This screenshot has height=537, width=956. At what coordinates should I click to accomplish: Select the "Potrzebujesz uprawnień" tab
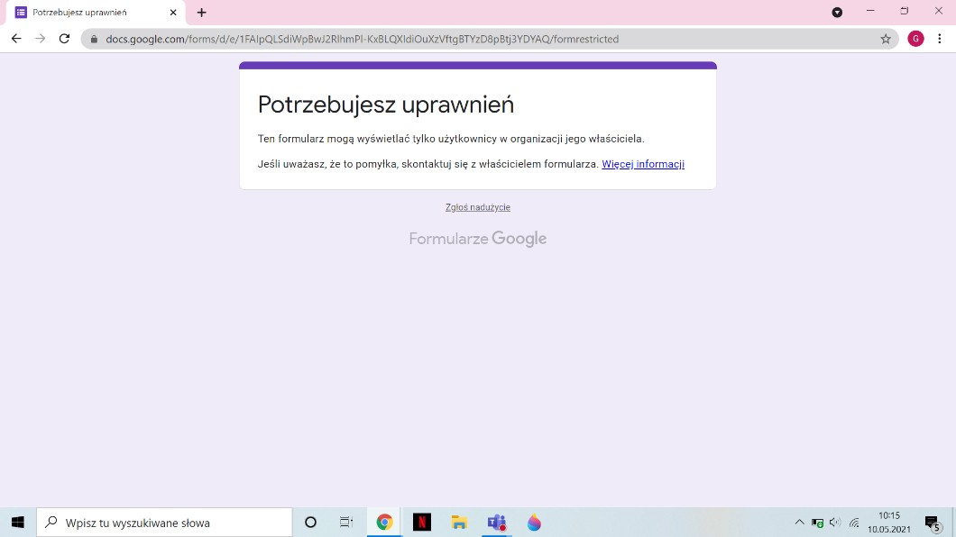81,13
